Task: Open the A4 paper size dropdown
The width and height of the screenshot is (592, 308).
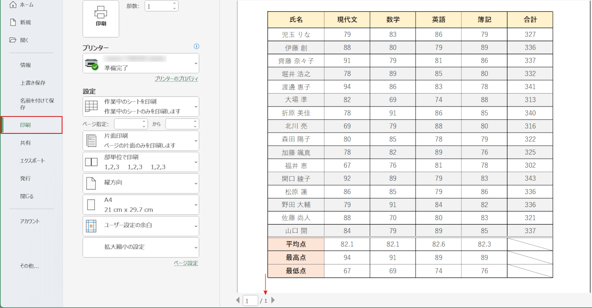Action: coord(141,205)
